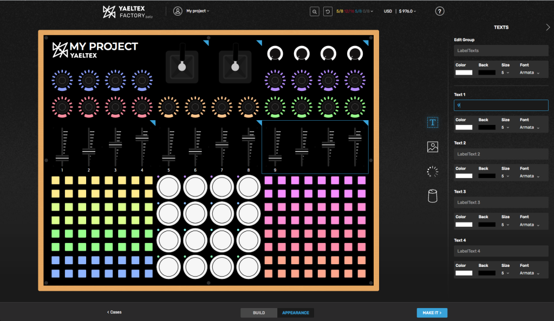
Task: Click the user profile icon
Action: pos(178,11)
